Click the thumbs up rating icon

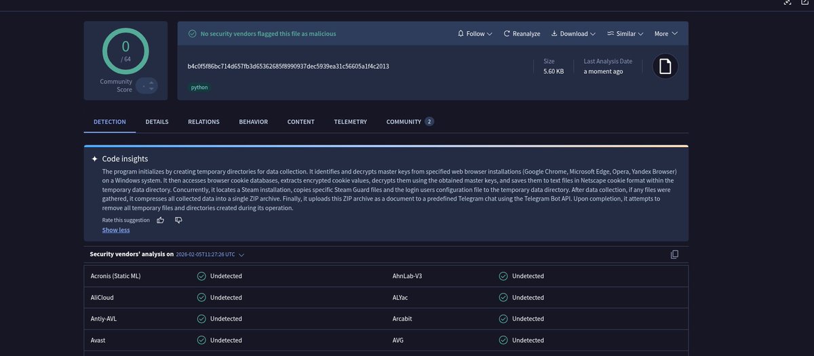click(x=161, y=220)
